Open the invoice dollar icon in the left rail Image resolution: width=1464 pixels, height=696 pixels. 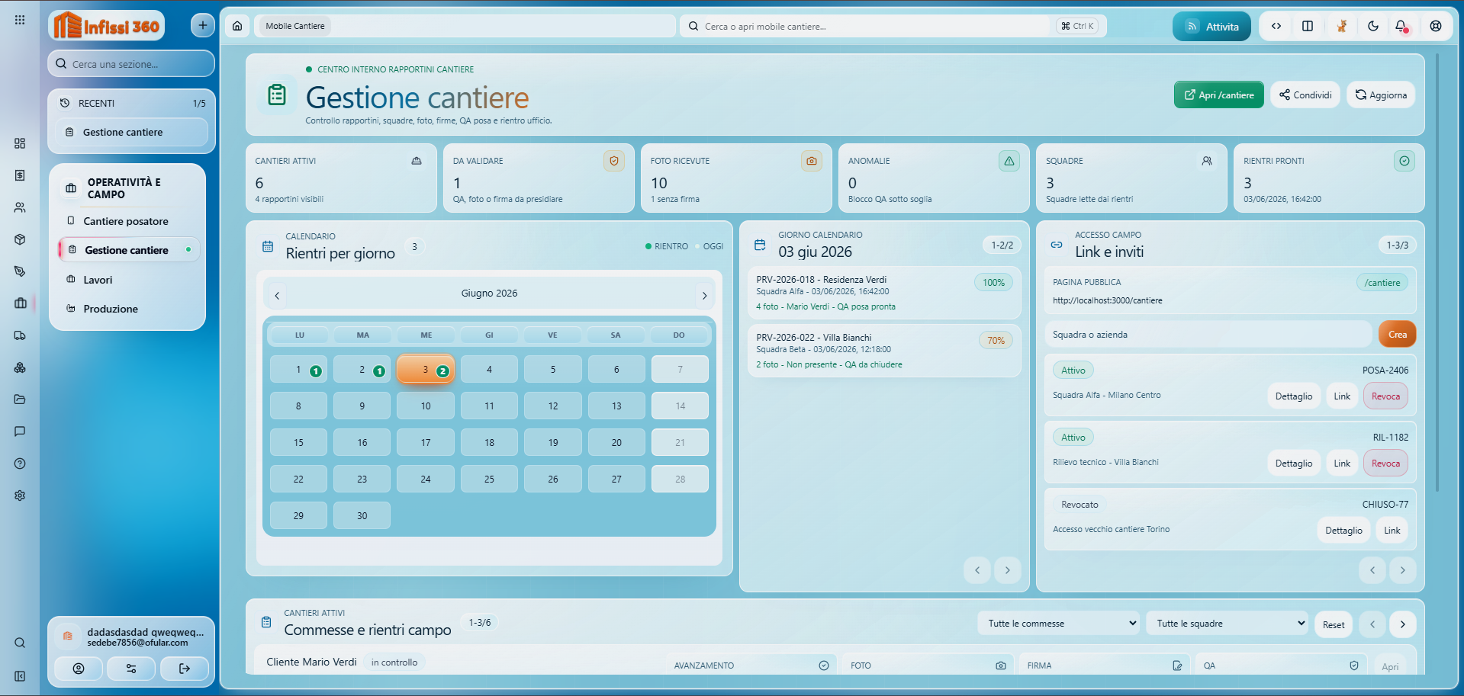pyautogui.click(x=20, y=175)
